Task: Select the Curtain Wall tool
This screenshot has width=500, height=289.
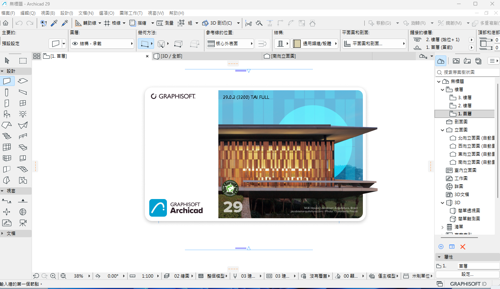Action: [x=7, y=147]
